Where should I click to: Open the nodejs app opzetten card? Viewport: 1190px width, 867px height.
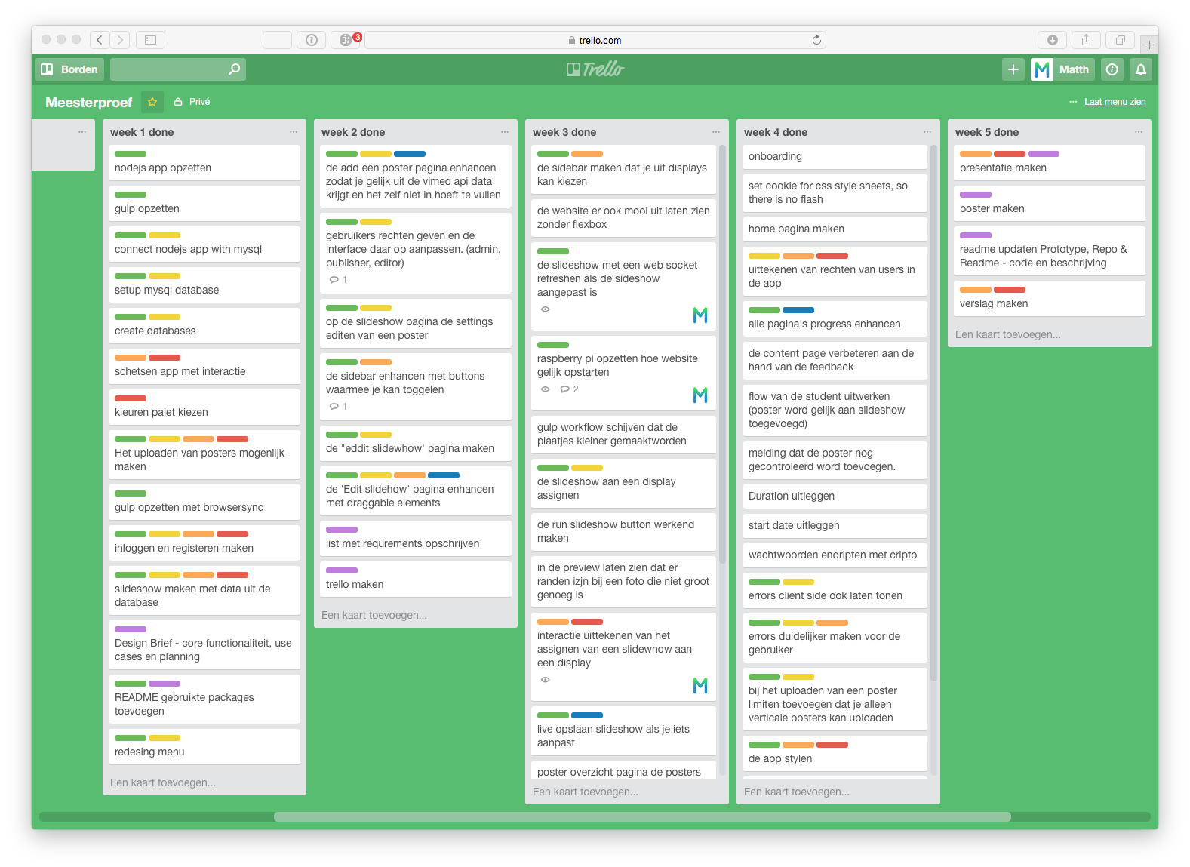point(204,162)
